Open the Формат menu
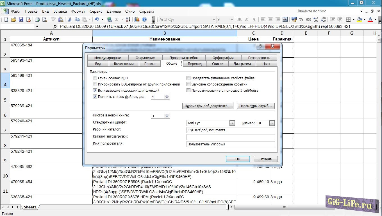382x216 pixels. pos(78,12)
